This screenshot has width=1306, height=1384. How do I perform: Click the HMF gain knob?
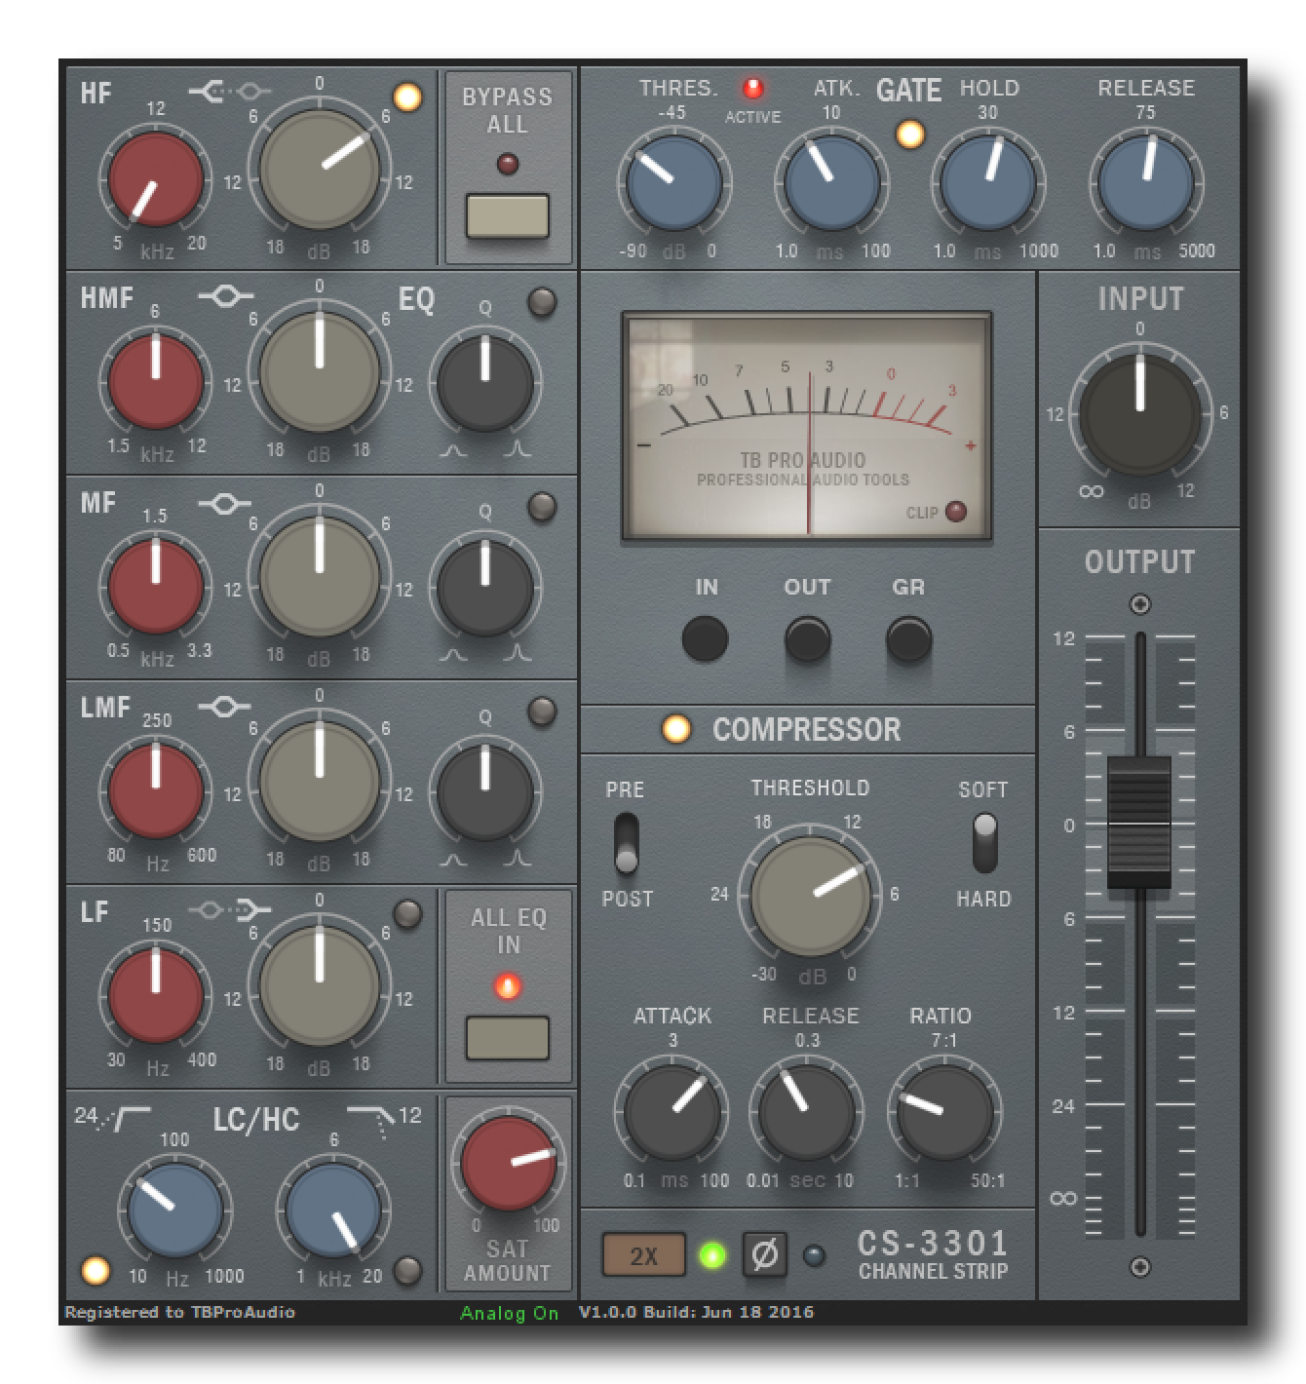319,372
